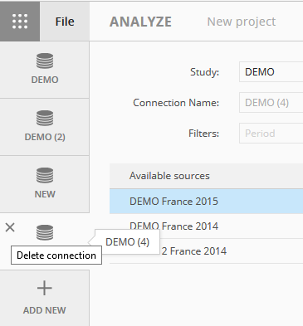Click the DEMO (2) label in sidebar
303x326 pixels.
(45, 137)
